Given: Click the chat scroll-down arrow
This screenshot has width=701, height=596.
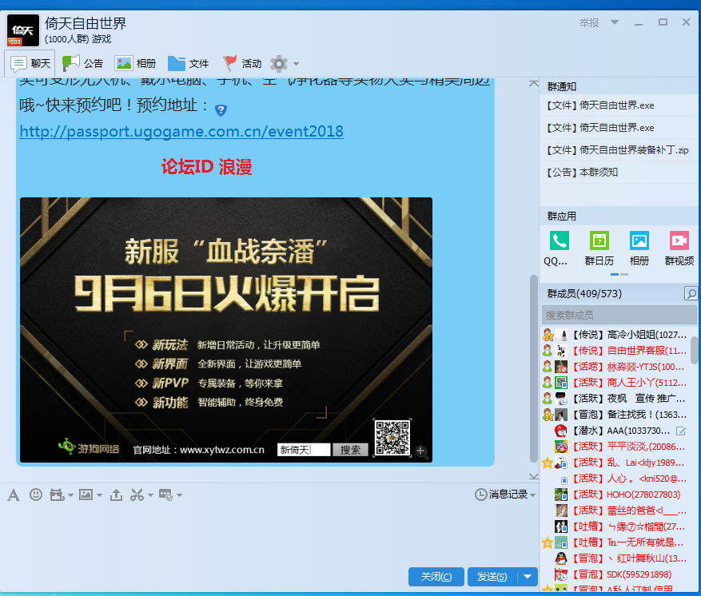Looking at the screenshot, I should click(533, 476).
